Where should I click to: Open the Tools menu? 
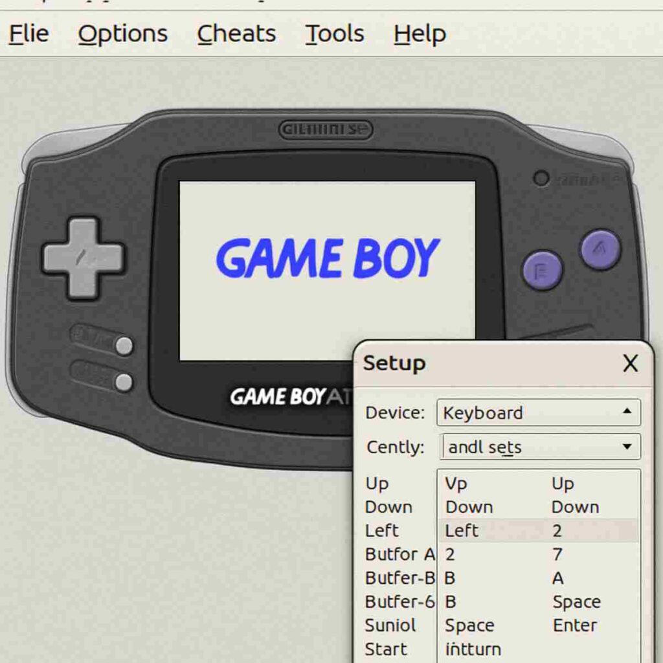[335, 34]
